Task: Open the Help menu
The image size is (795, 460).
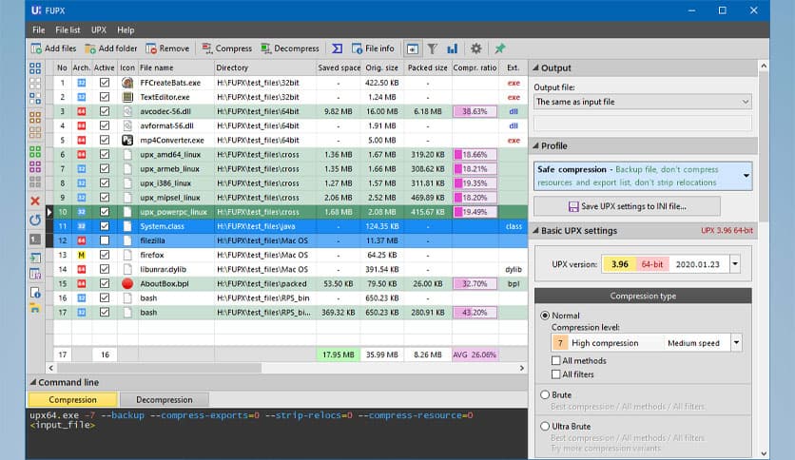Action: (126, 29)
